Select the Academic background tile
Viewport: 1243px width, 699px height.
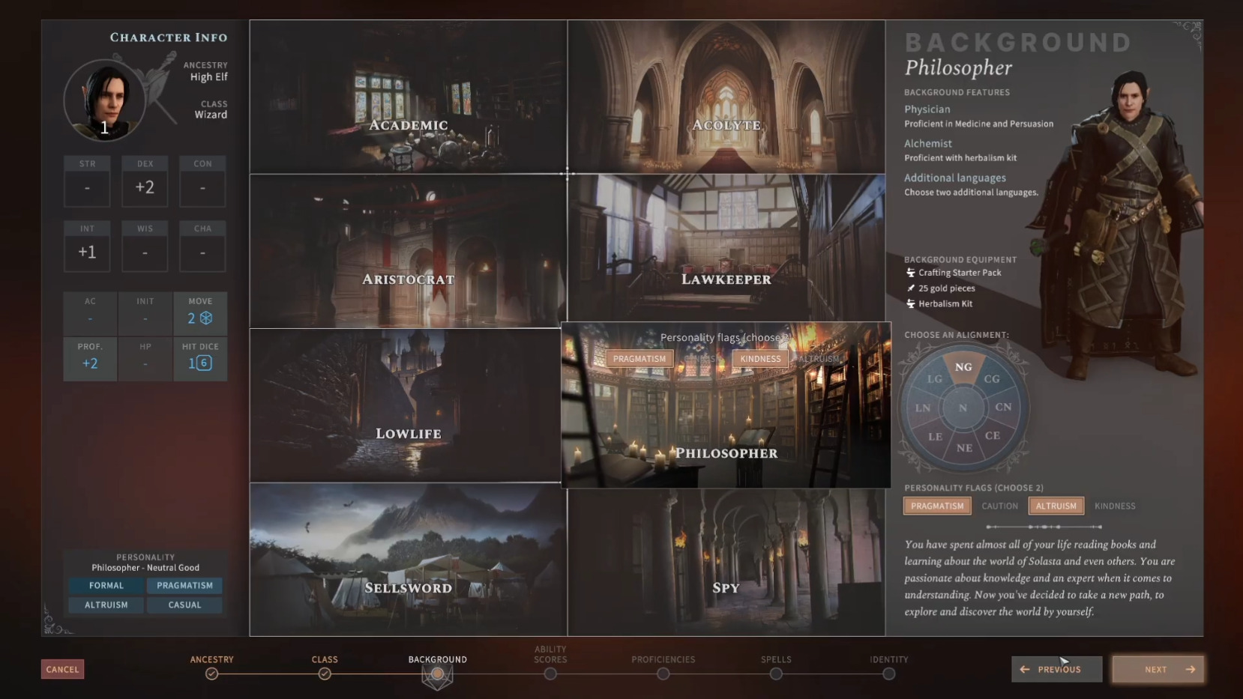(408, 97)
